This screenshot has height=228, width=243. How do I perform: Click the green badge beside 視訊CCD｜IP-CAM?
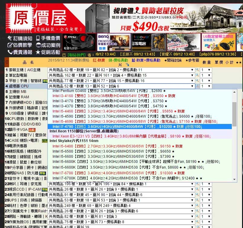(45, 189)
